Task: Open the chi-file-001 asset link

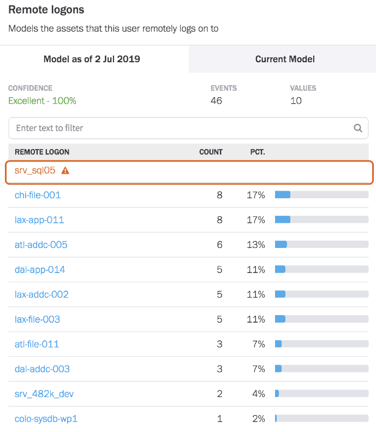Action: click(38, 195)
